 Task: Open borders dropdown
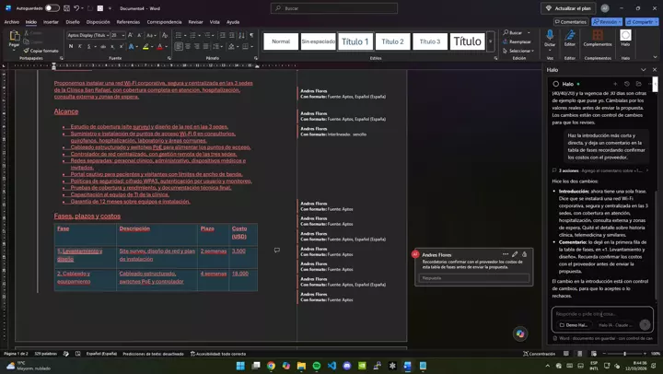(251, 47)
